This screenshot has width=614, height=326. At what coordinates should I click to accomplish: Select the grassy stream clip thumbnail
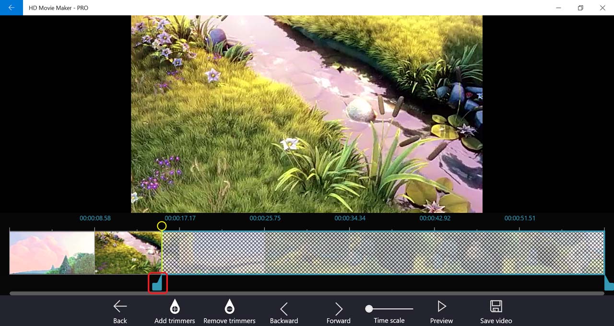pos(128,253)
